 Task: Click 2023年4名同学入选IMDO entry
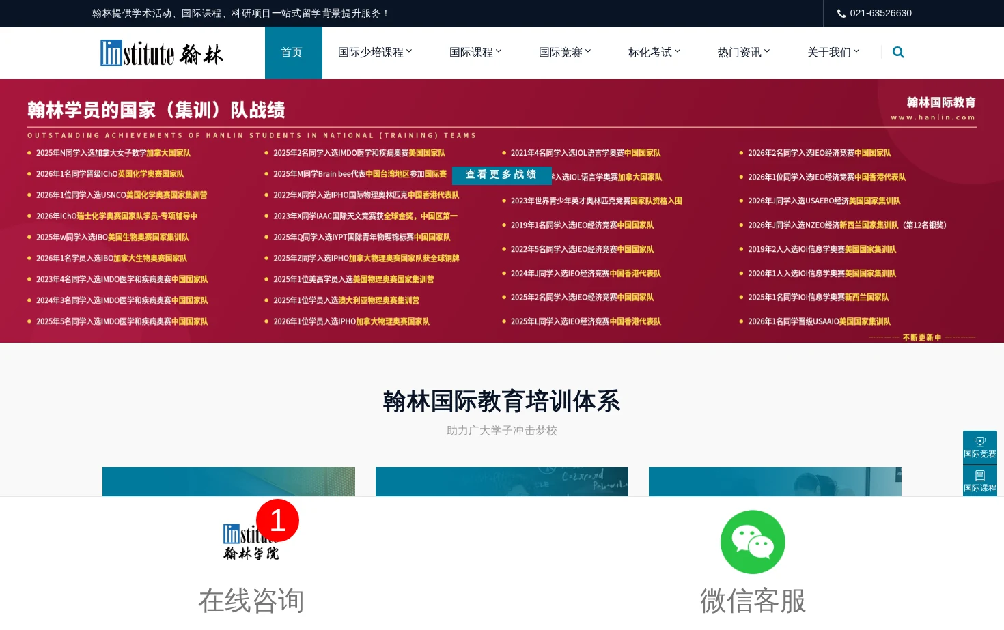coord(122,280)
